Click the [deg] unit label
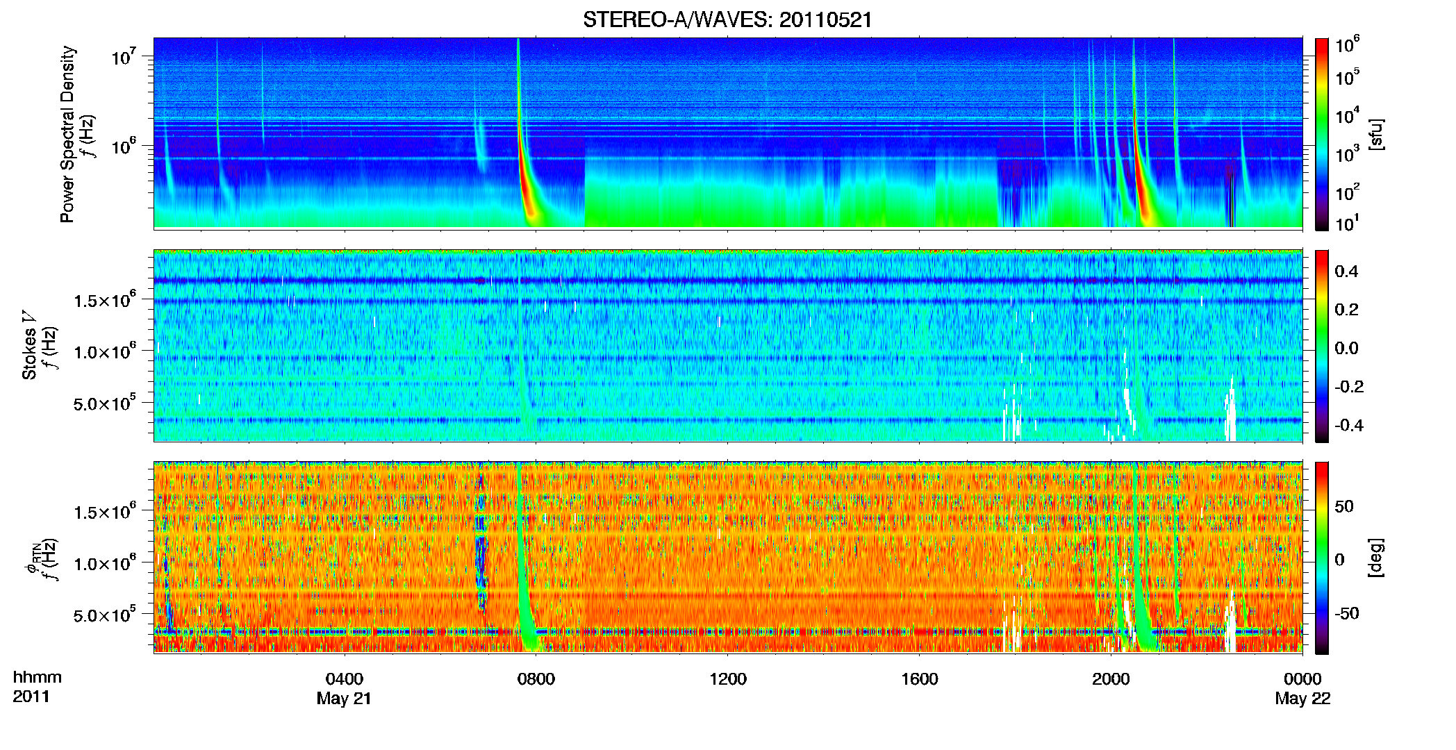This screenshot has height=750, width=1456. point(1376,558)
